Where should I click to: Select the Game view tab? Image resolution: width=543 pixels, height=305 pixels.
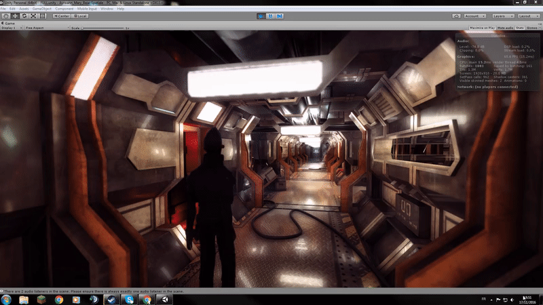(x=8, y=23)
